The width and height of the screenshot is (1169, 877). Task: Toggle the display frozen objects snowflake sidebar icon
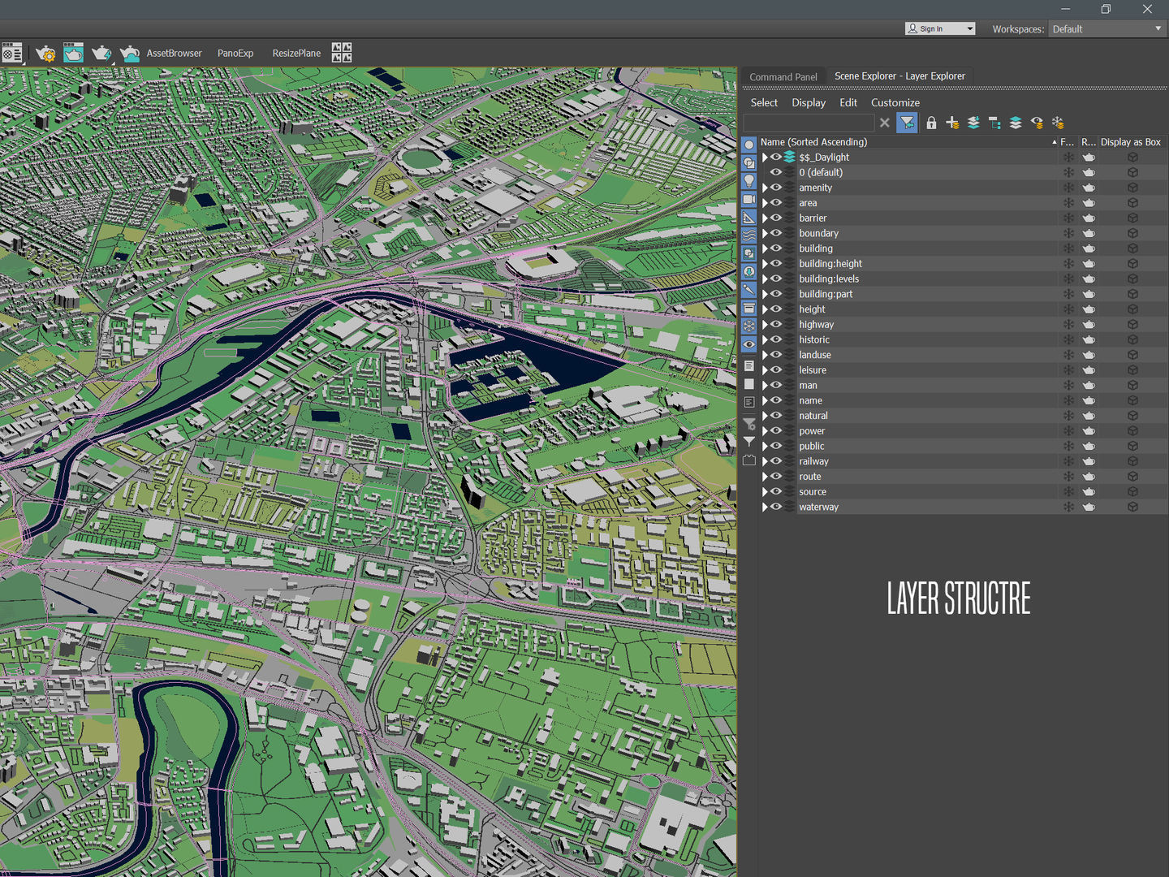point(749,326)
